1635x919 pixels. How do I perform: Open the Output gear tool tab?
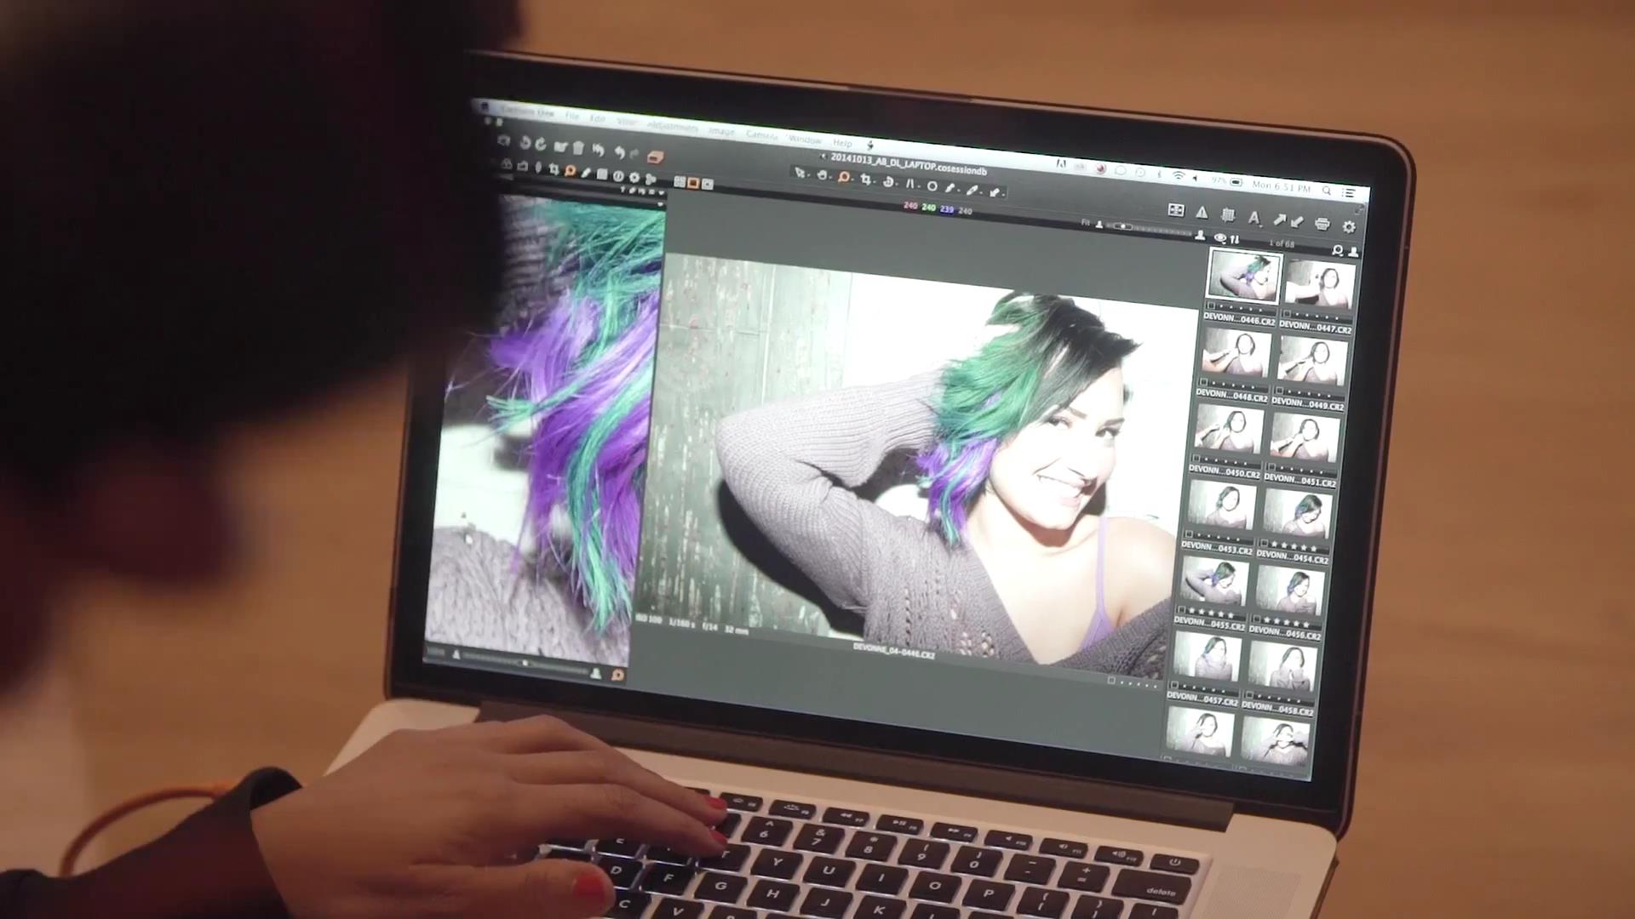point(634,178)
